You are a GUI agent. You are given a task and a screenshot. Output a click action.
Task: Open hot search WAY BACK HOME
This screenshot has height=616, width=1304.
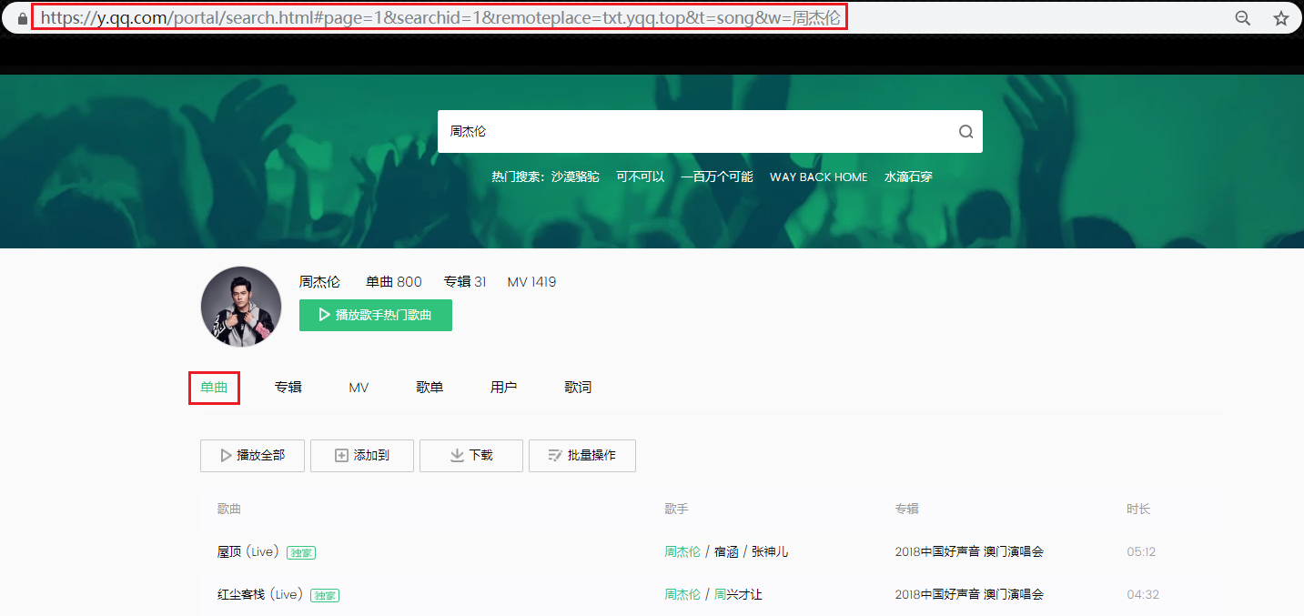[x=819, y=177]
